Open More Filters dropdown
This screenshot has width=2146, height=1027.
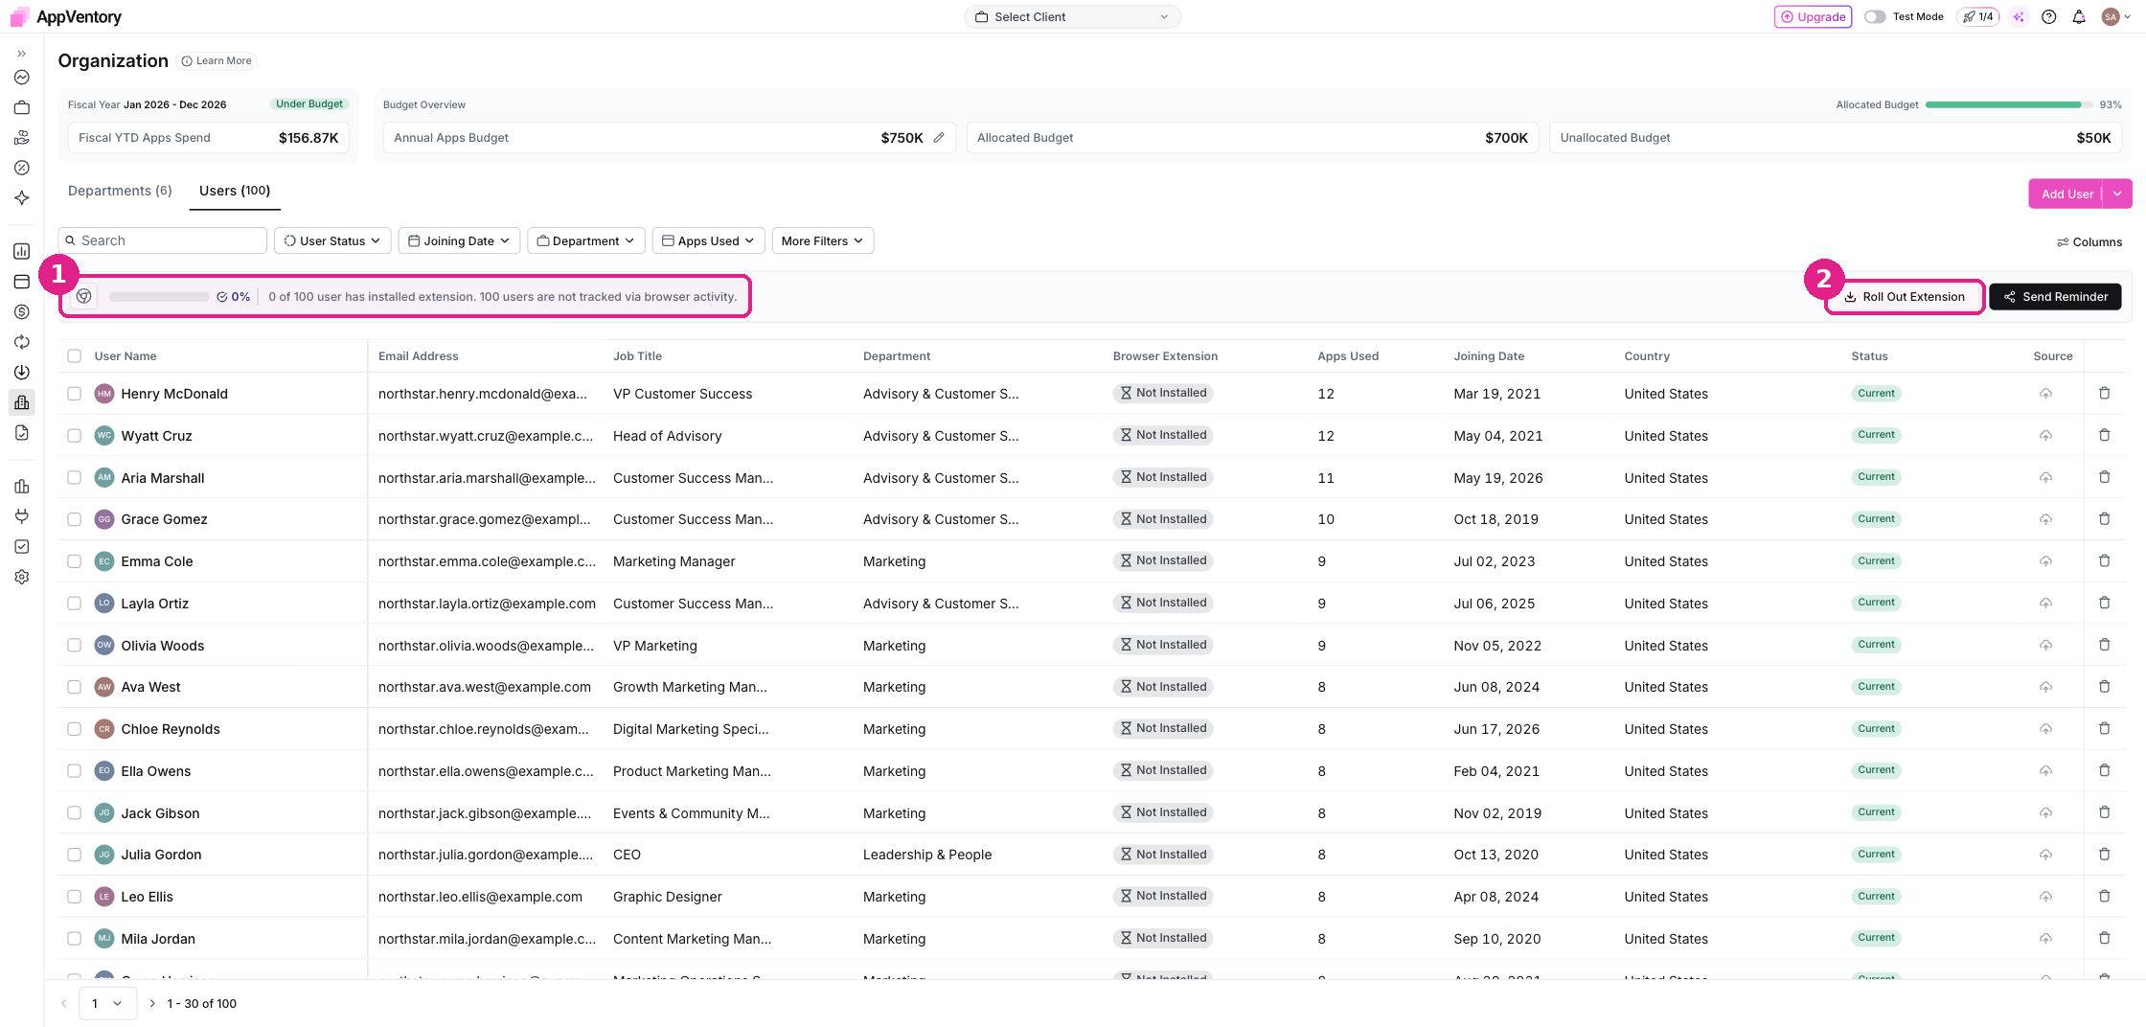pos(823,240)
